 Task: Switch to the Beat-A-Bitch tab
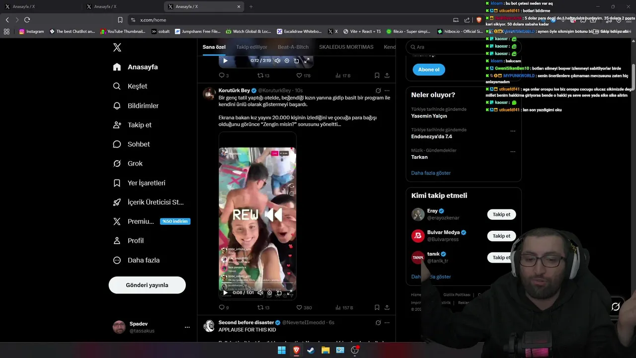(293, 47)
